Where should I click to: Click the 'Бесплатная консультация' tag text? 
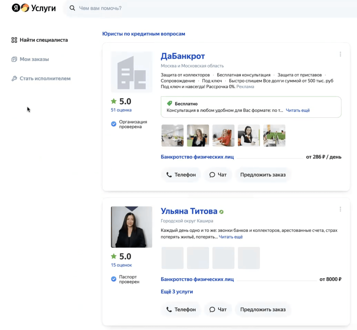(244, 75)
